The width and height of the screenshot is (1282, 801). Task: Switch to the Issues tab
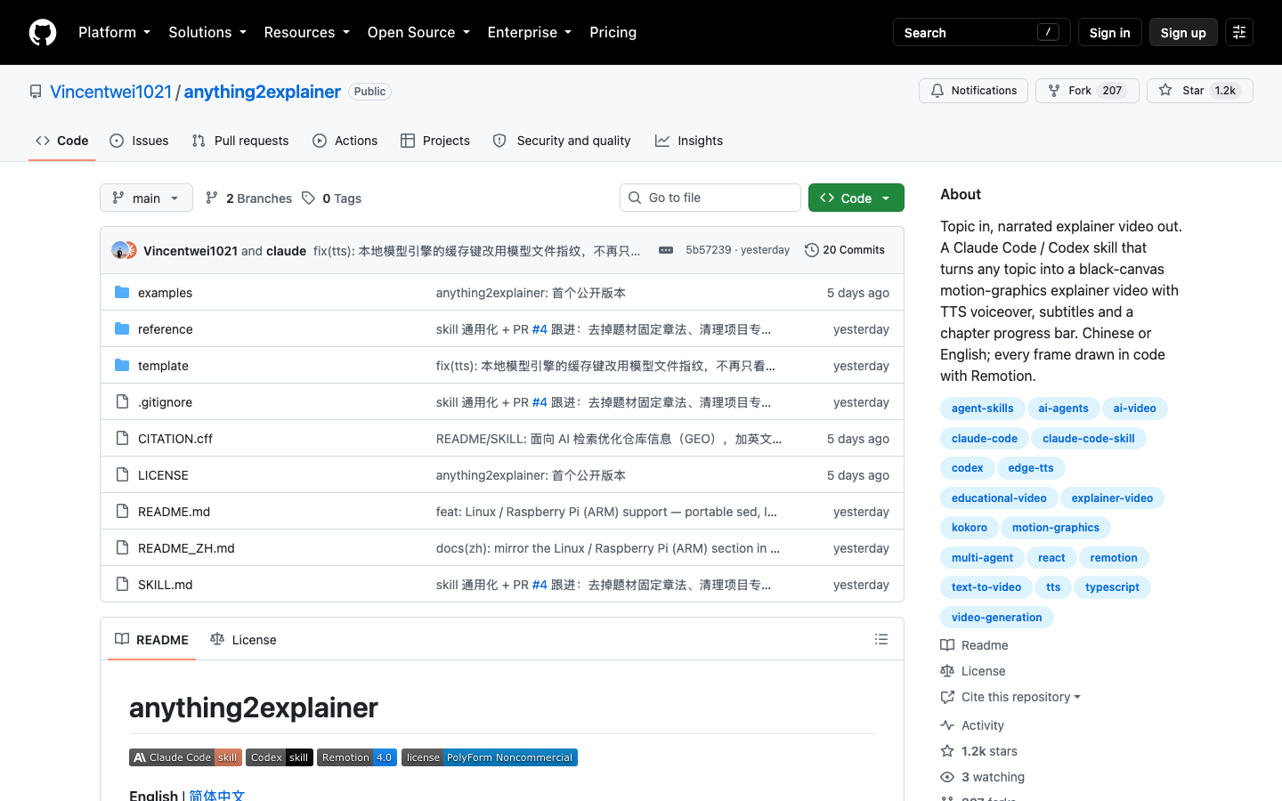tap(139, 141)
